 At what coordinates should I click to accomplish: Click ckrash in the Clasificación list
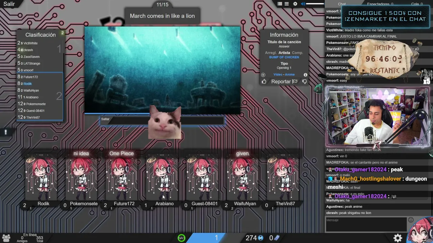pyautogui.click(x=28, y=50)
